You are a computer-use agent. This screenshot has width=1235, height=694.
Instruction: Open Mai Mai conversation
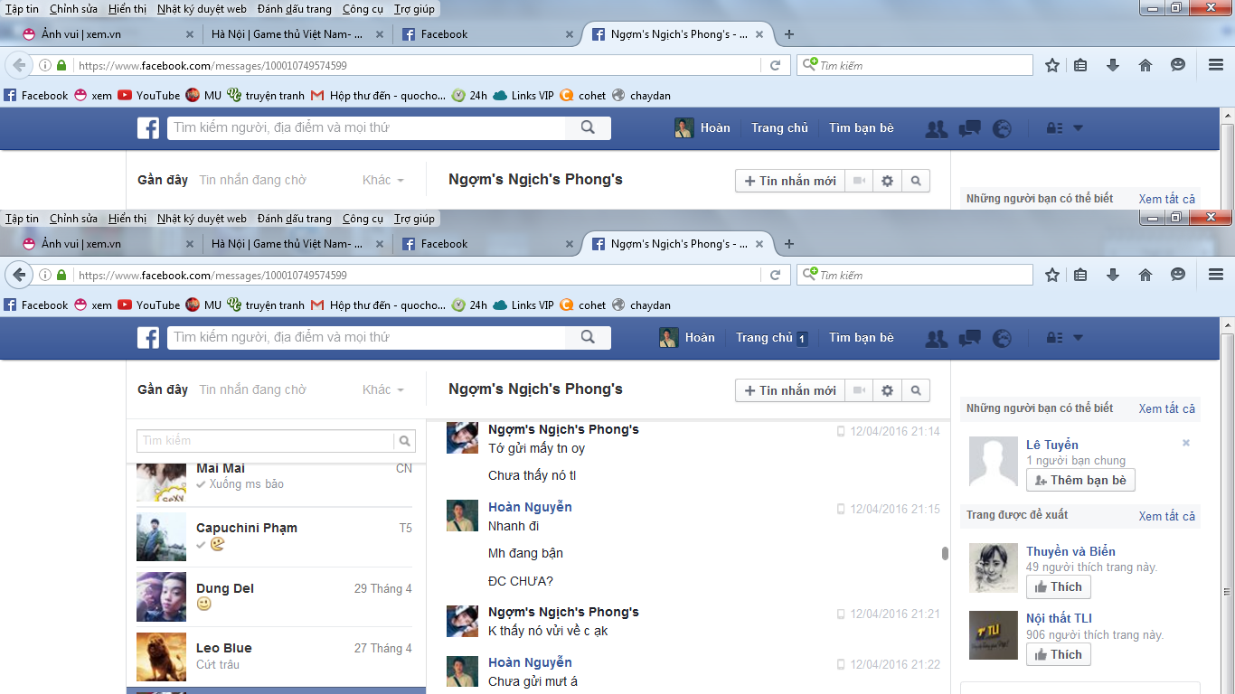pos(276,483)
